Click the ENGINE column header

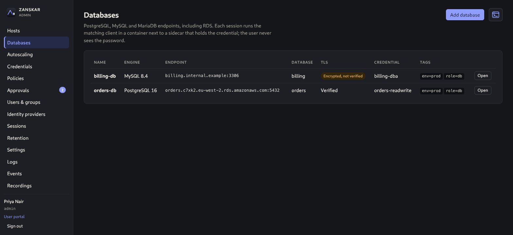(132, 62)
